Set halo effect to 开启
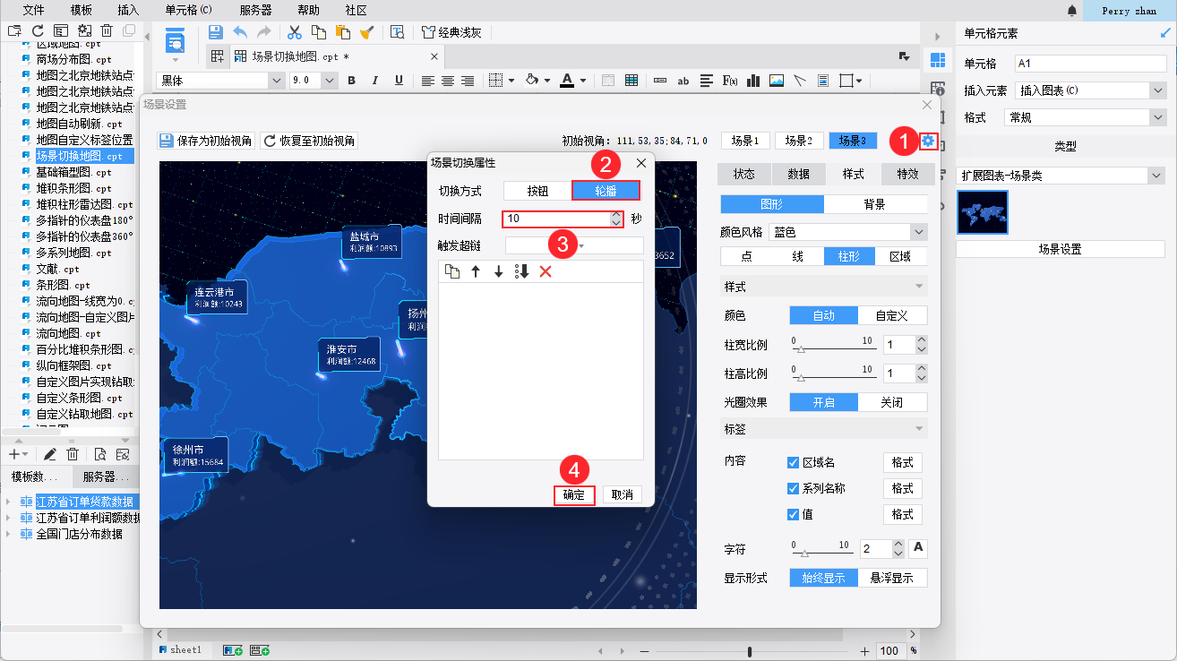 (x=824, y=402)
